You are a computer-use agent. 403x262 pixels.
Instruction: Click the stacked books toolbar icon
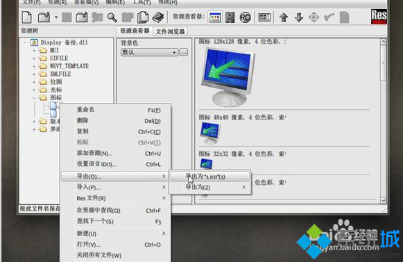(158, 17)
